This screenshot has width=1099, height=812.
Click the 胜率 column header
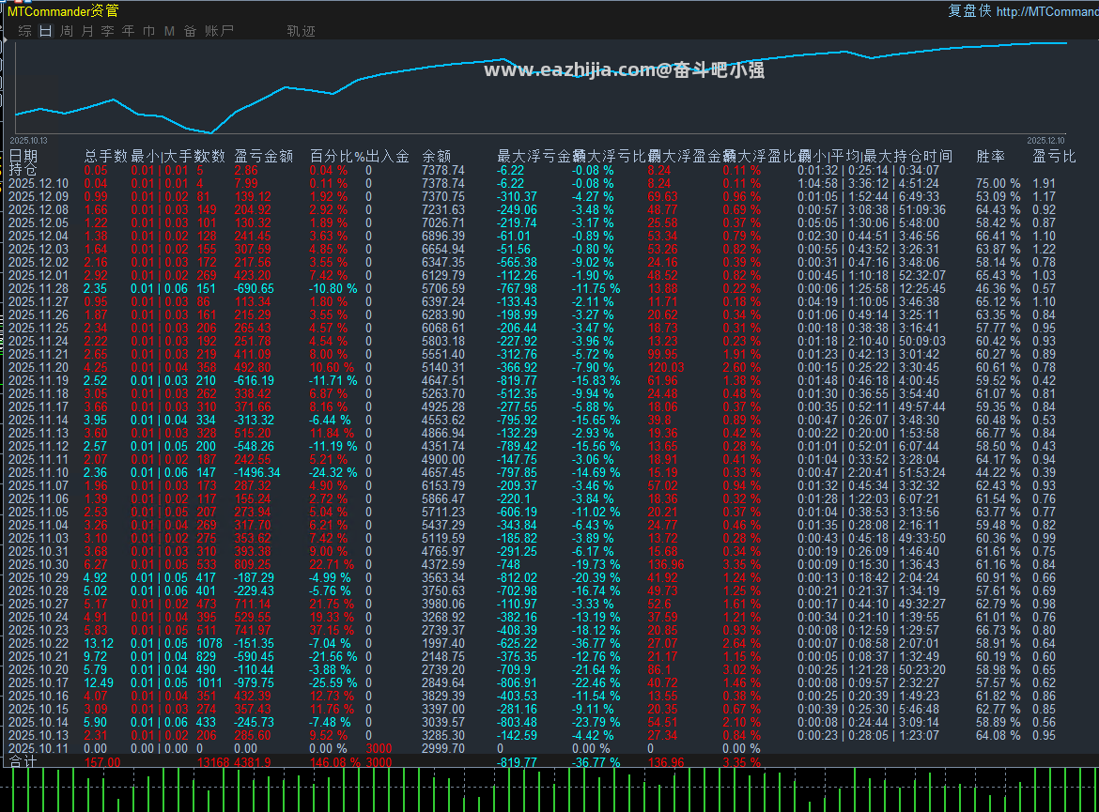click(990, 156)
